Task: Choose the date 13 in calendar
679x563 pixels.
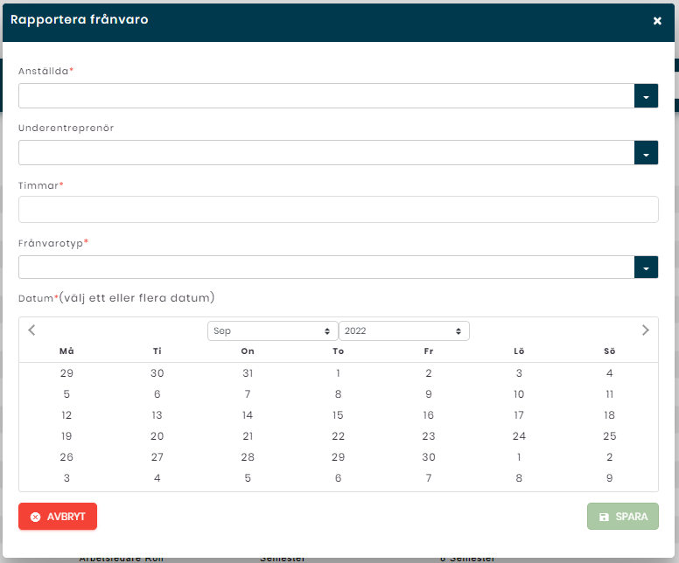Action: tap(157, 415)
